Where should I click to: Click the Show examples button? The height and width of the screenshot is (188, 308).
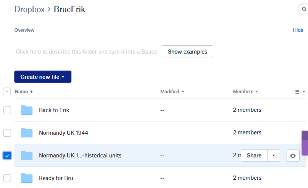click(x=187, y=52)
